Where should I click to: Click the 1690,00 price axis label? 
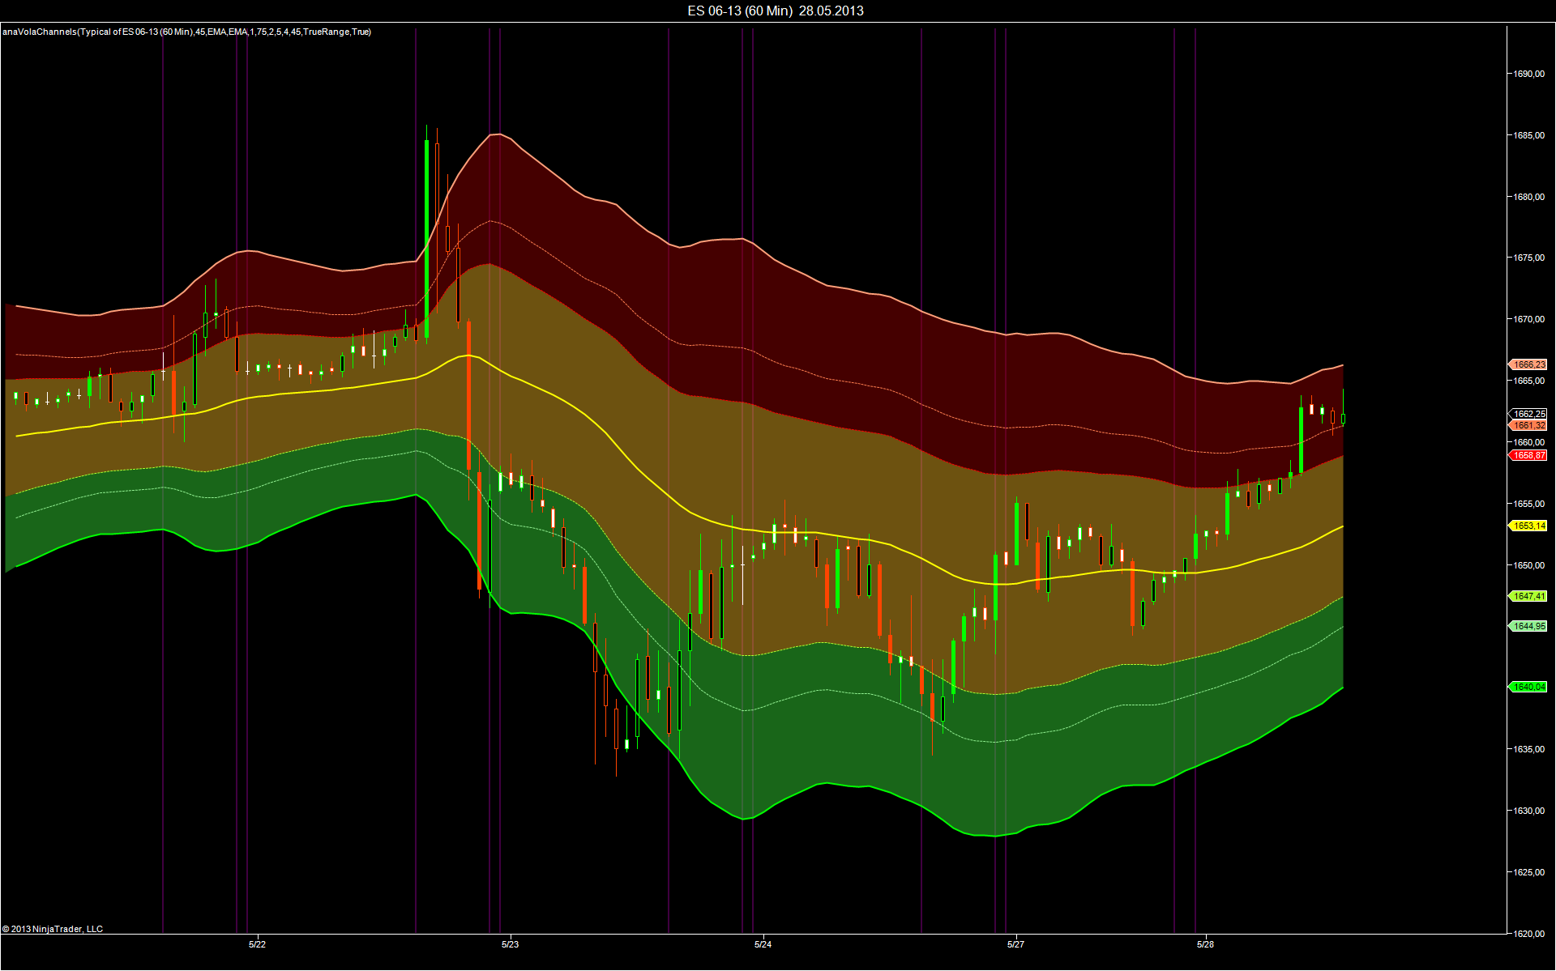click(x=1528, y=74)
